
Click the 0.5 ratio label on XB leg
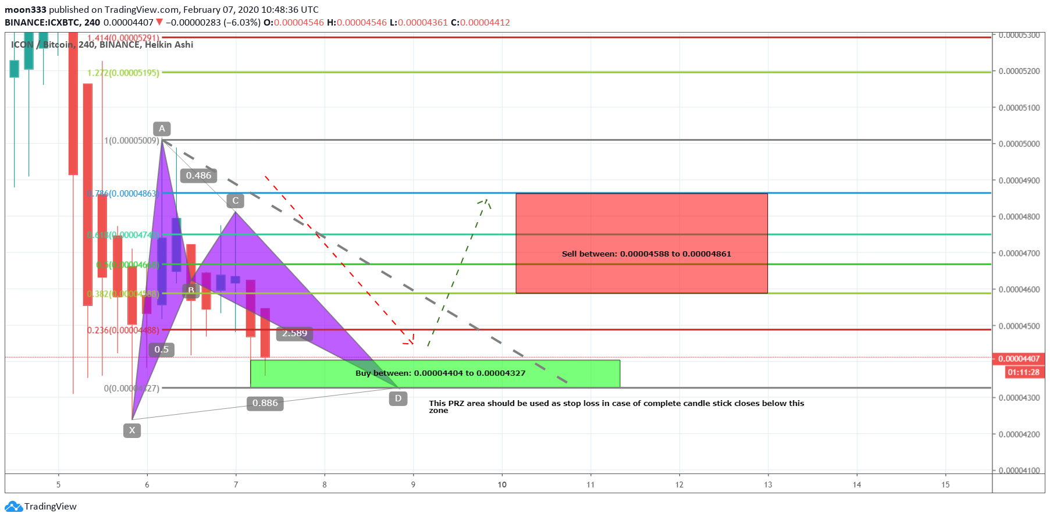click(x=162, y=350)
